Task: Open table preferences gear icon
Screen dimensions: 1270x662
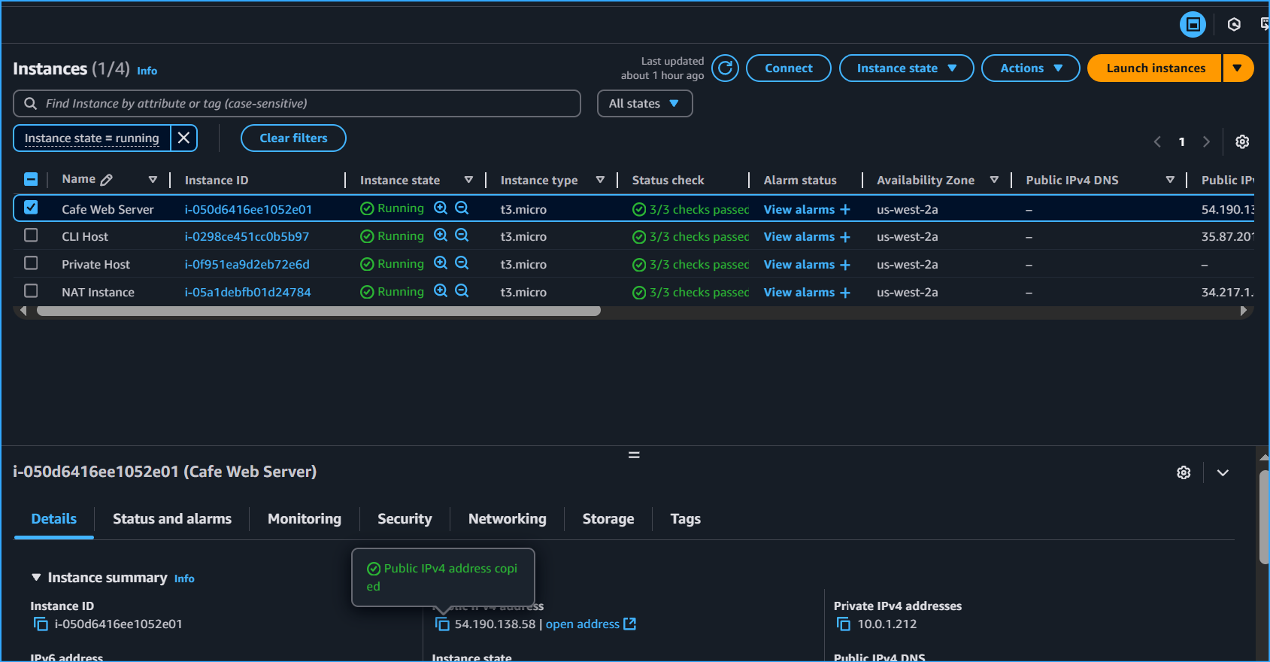Action: tap(1242, 141)
